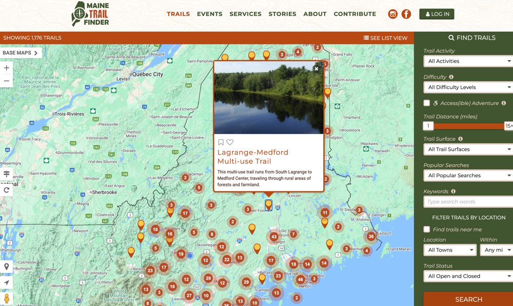Open the CONTRIBUTE menu item
This screenshot has height=306, width=513.
(x=354, y=14)
